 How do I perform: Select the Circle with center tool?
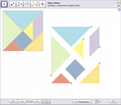(27, 4)
